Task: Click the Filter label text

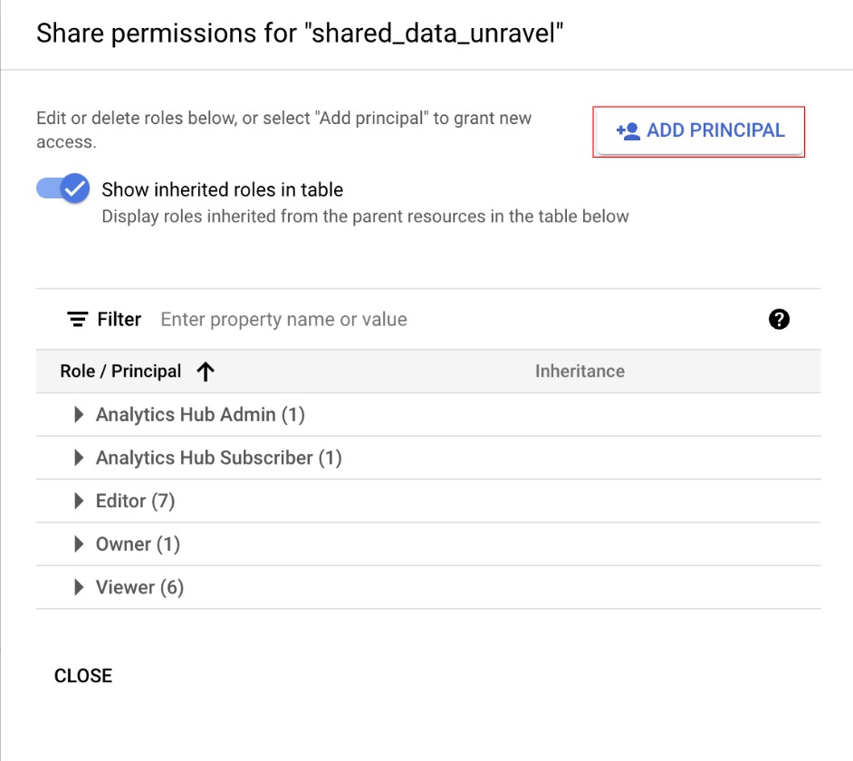Action: [120, 320]
